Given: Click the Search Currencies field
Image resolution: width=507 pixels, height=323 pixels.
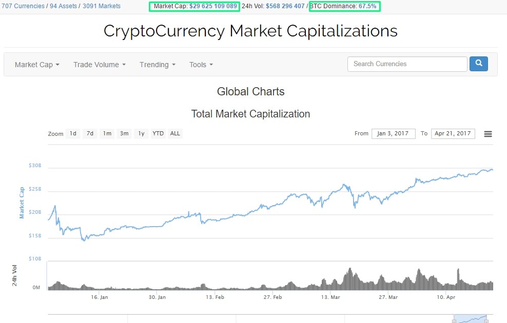Looking at the screenshot, I should click(x=407, y=64).
